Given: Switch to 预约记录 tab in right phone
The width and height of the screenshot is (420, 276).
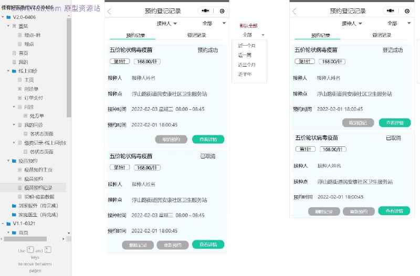Looking at the screenshot, I should (x=320, y=35).
